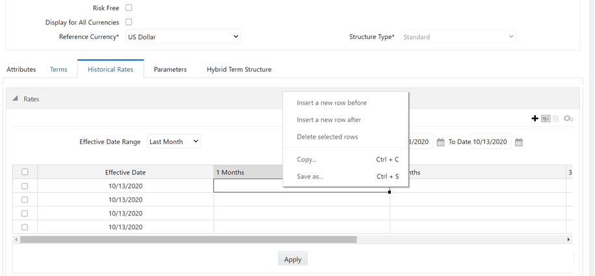Open the Effective Date Range Last Month dropdown

coord(174,142)
